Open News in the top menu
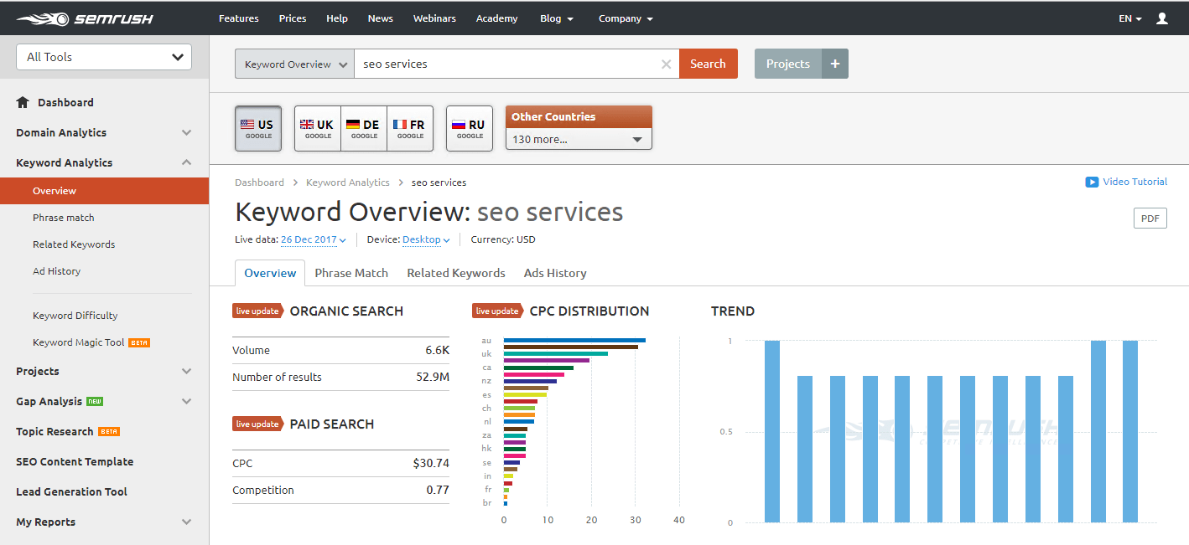 tap(381, 18)
